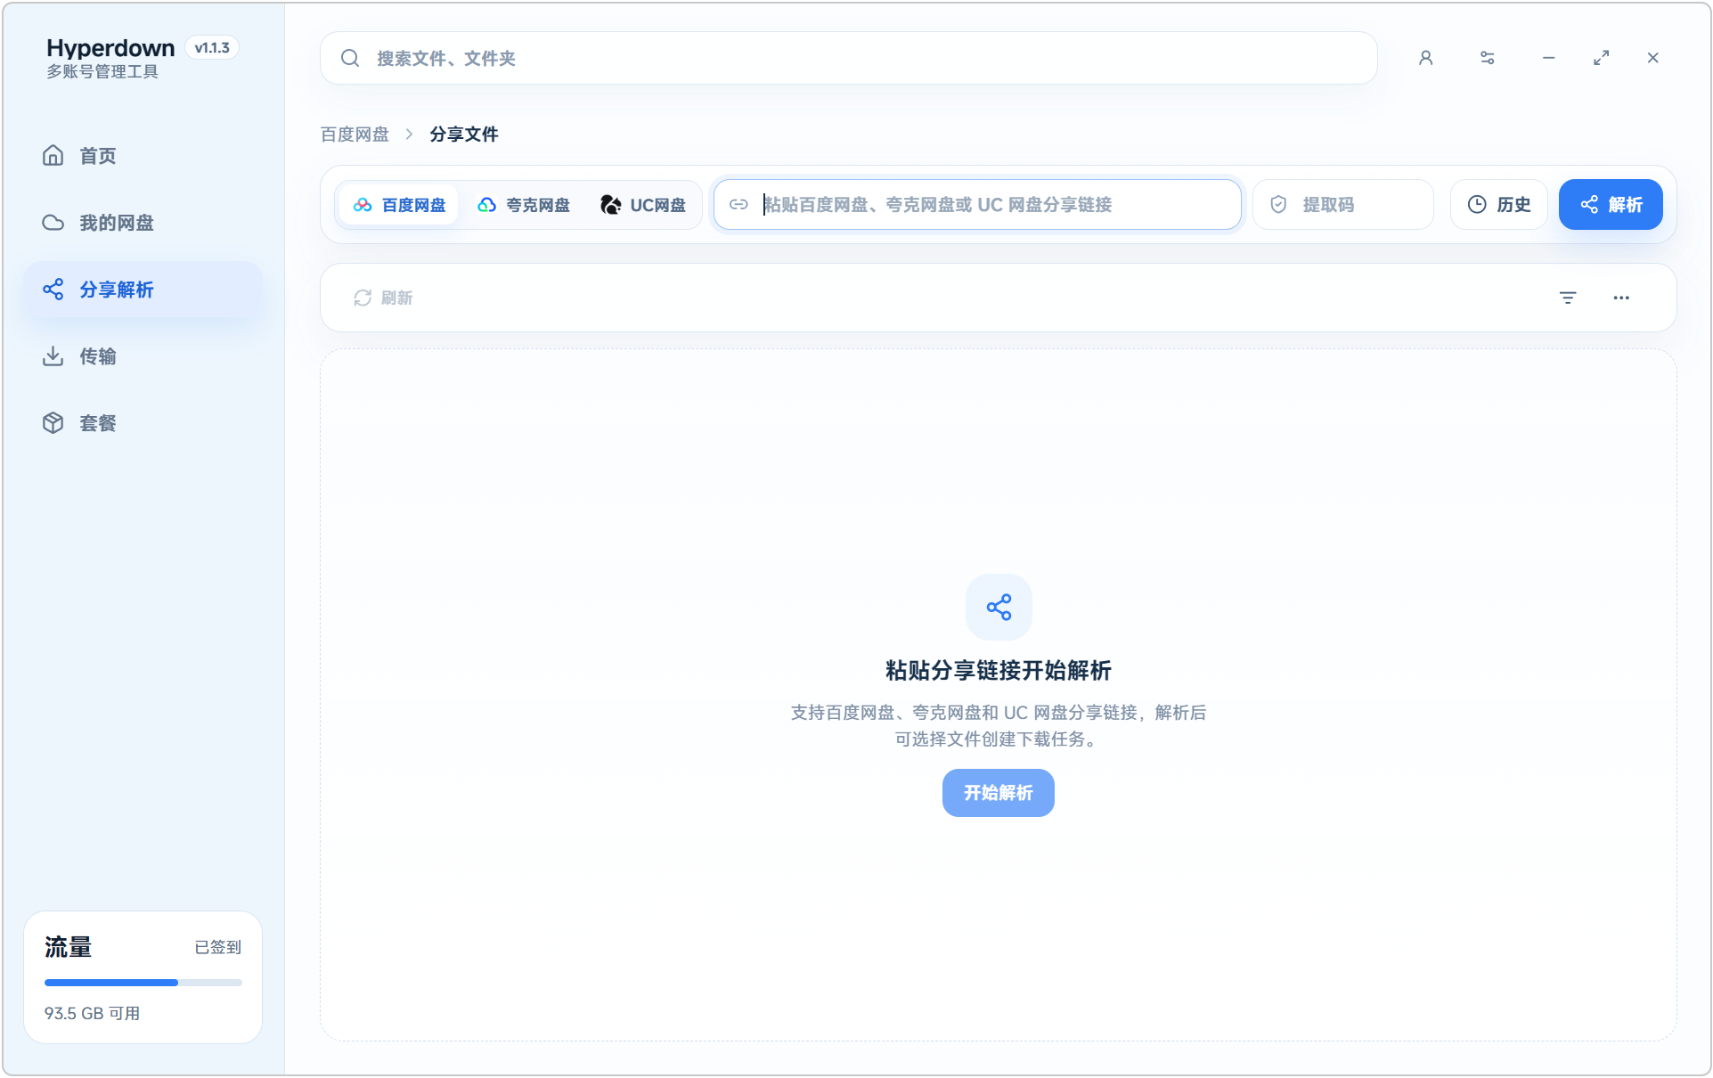The image size is (1713, 1078).
Task: Click the Hyperdown app title
Action: (110, 48)
